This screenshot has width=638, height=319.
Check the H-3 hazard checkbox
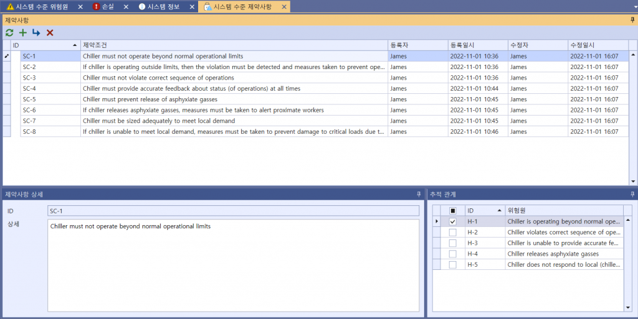(x=453, y=243)
